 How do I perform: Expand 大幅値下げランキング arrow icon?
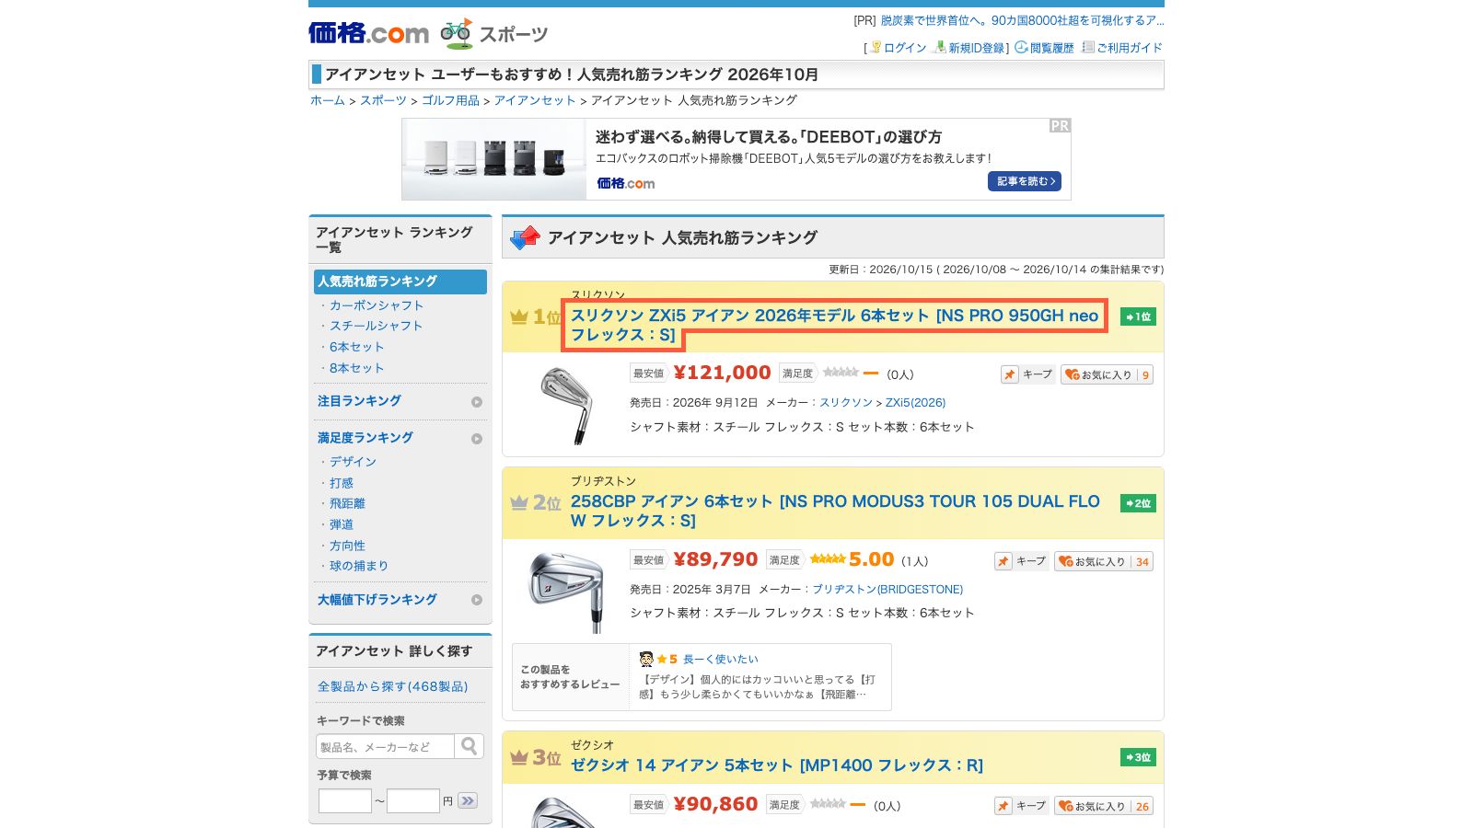(x=477, y=600)
